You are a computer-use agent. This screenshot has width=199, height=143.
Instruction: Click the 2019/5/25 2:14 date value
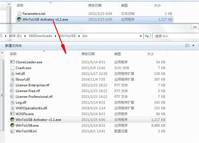(93, 108)
